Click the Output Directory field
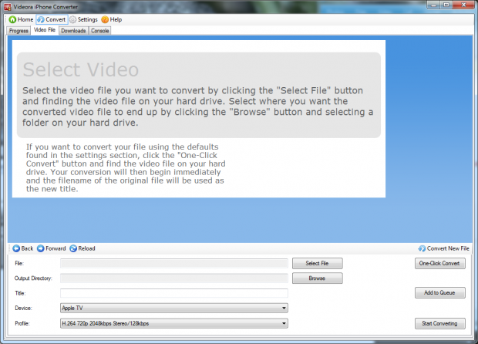 click(174, 278)
